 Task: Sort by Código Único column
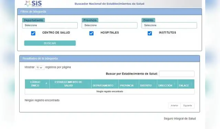click(37, 84)
